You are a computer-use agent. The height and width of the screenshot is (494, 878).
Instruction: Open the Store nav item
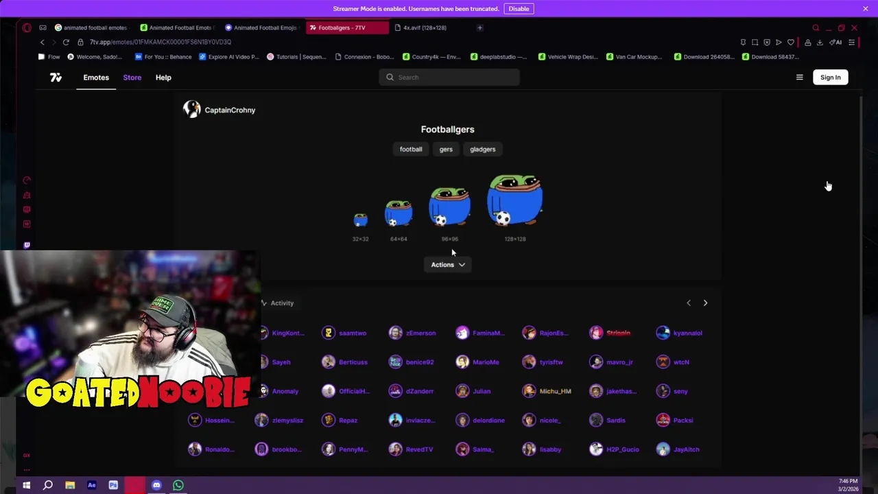(132, 78)
